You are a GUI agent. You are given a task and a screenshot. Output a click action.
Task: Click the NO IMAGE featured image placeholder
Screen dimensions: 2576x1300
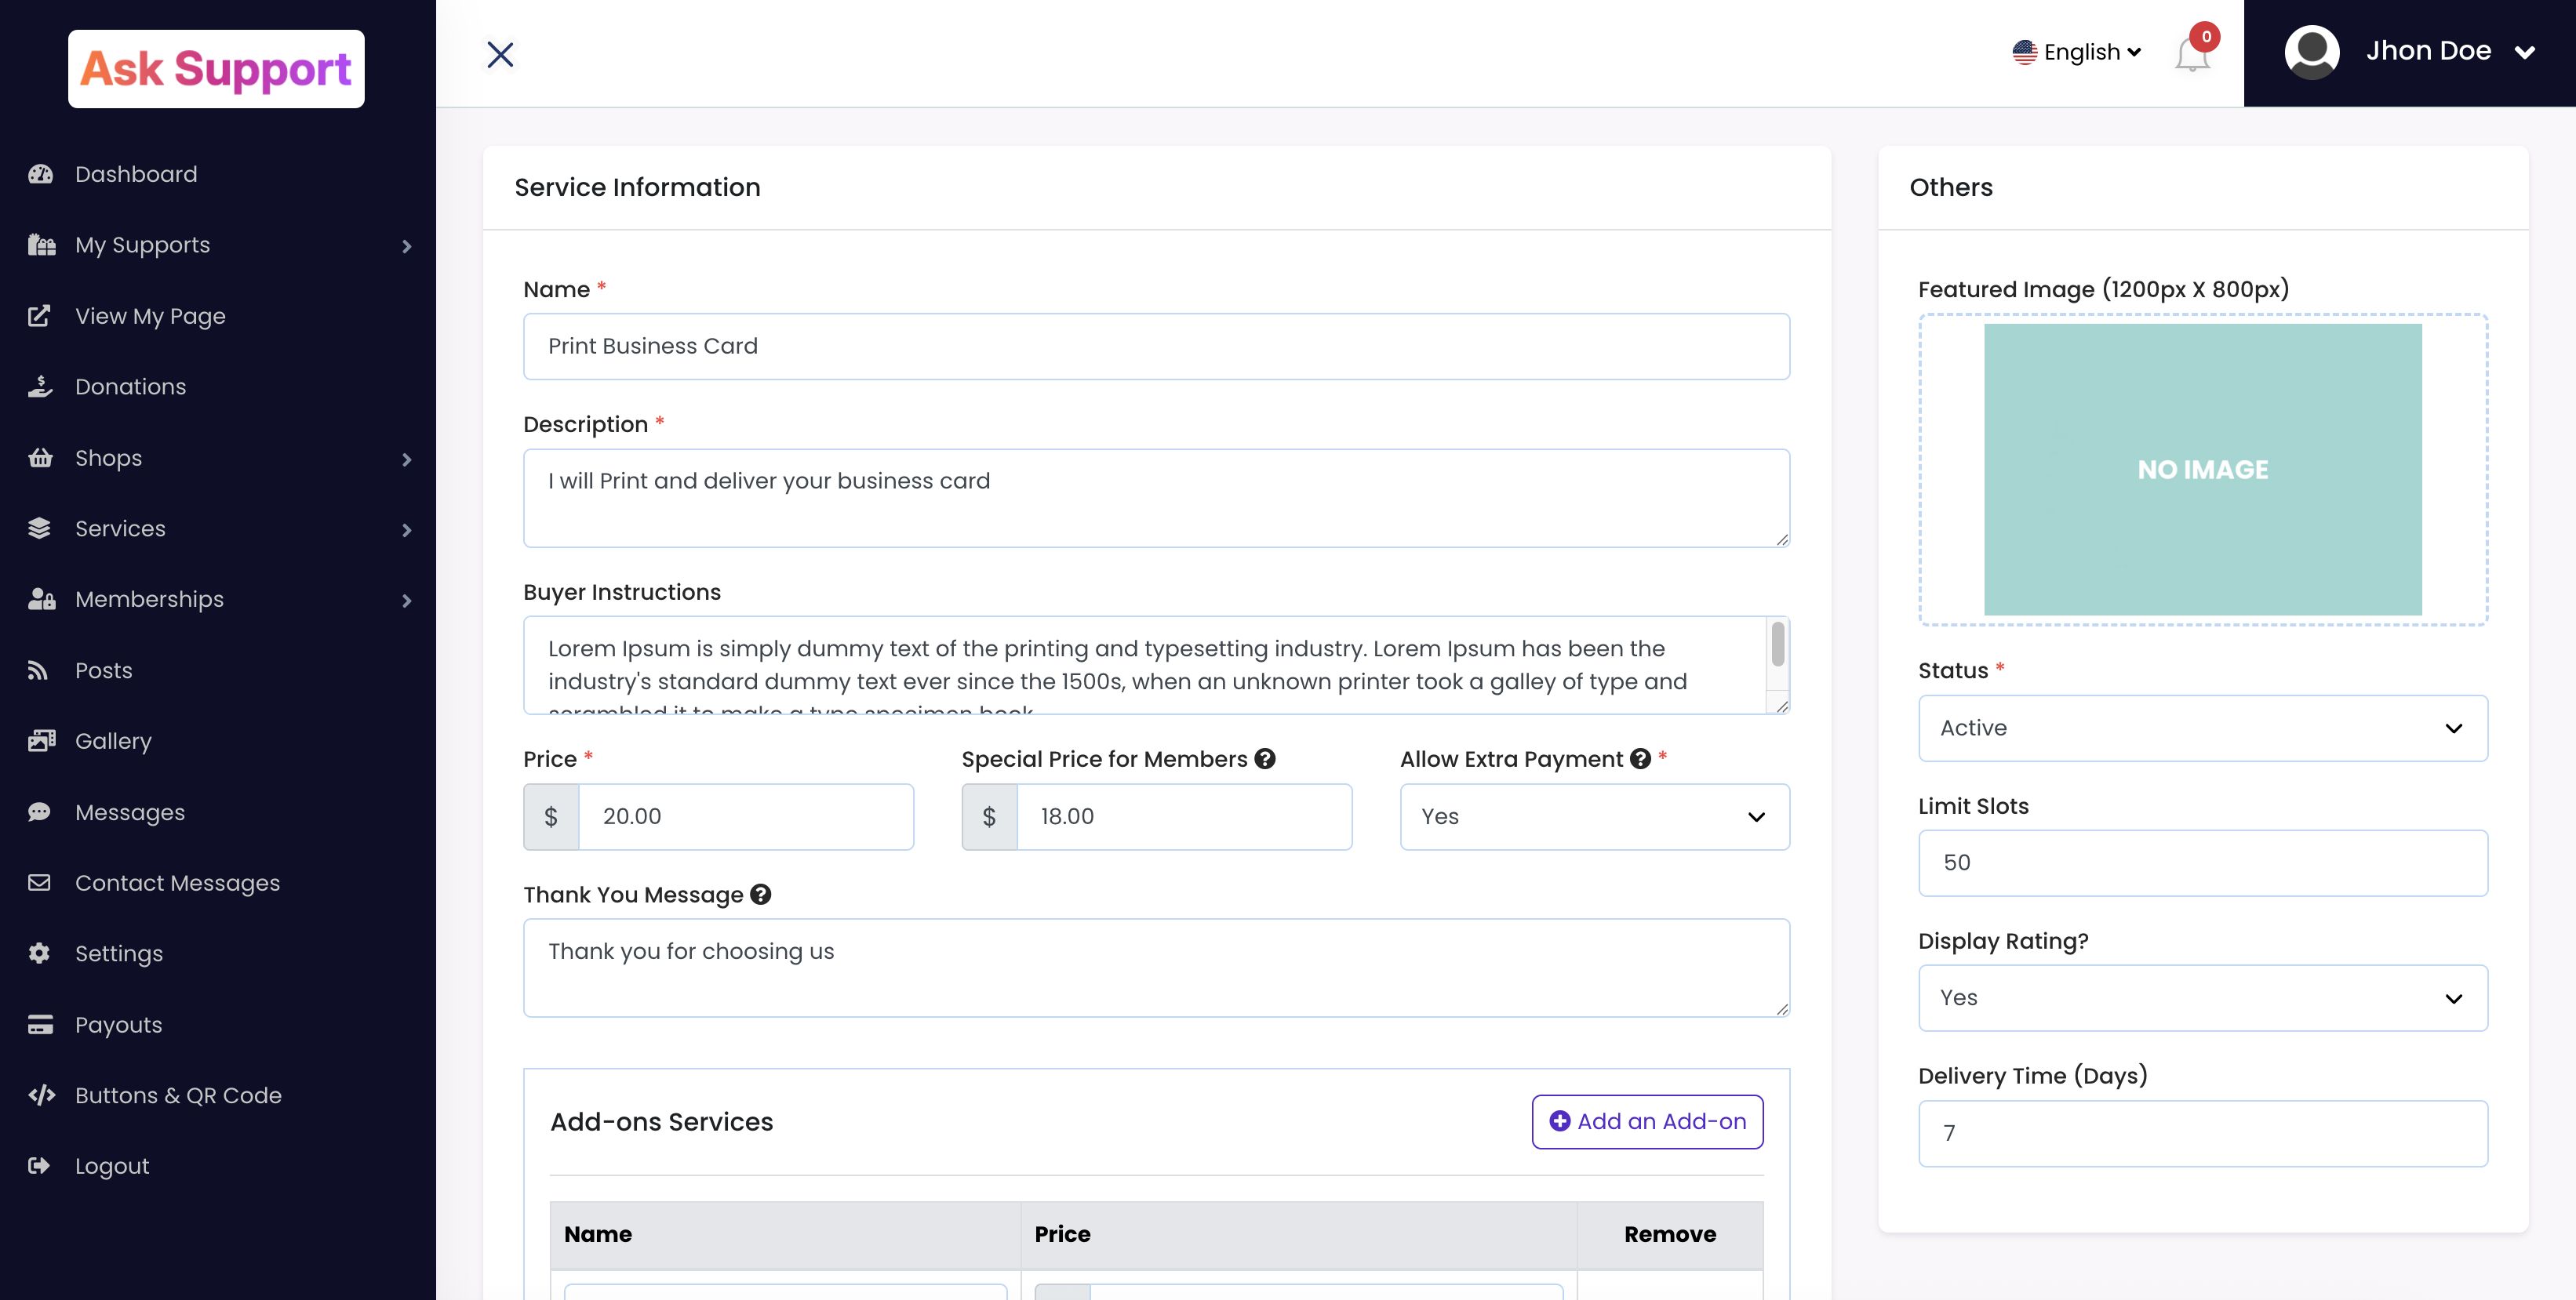point(2202,470)
